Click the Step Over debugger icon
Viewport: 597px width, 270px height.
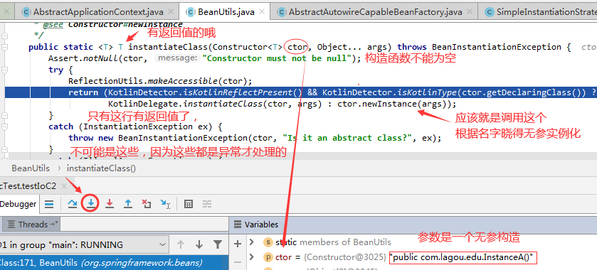tap(72, 204)
